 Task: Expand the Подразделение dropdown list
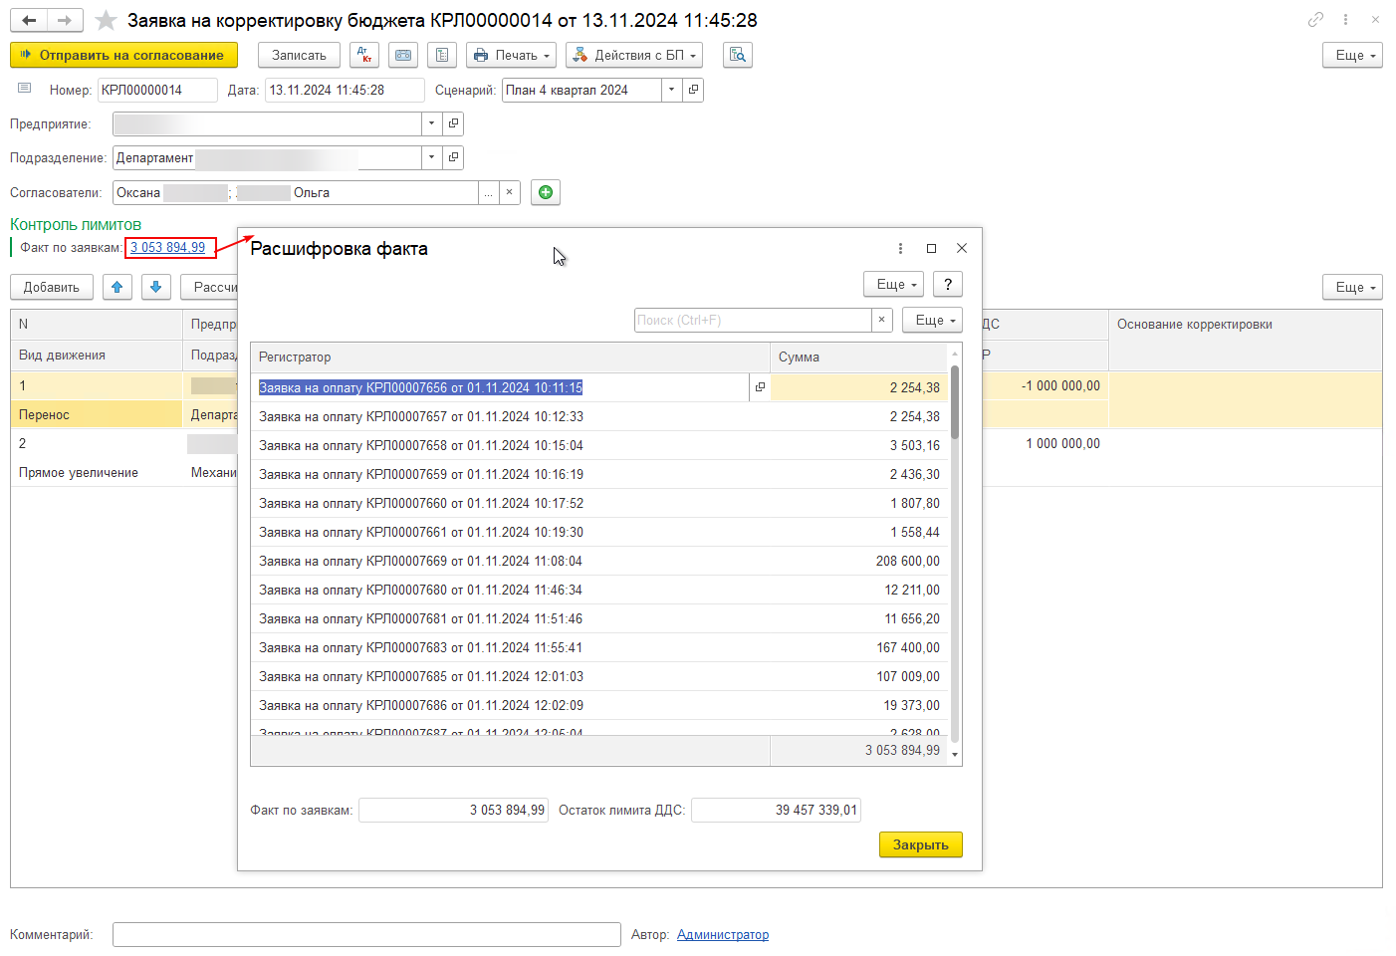point(431,157)
